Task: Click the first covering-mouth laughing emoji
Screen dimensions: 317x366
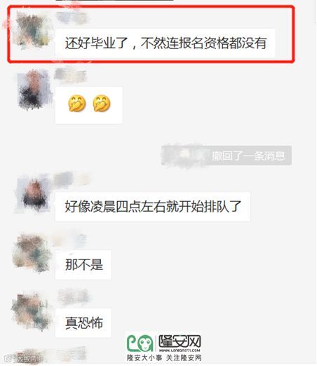Action: (76, 104)
